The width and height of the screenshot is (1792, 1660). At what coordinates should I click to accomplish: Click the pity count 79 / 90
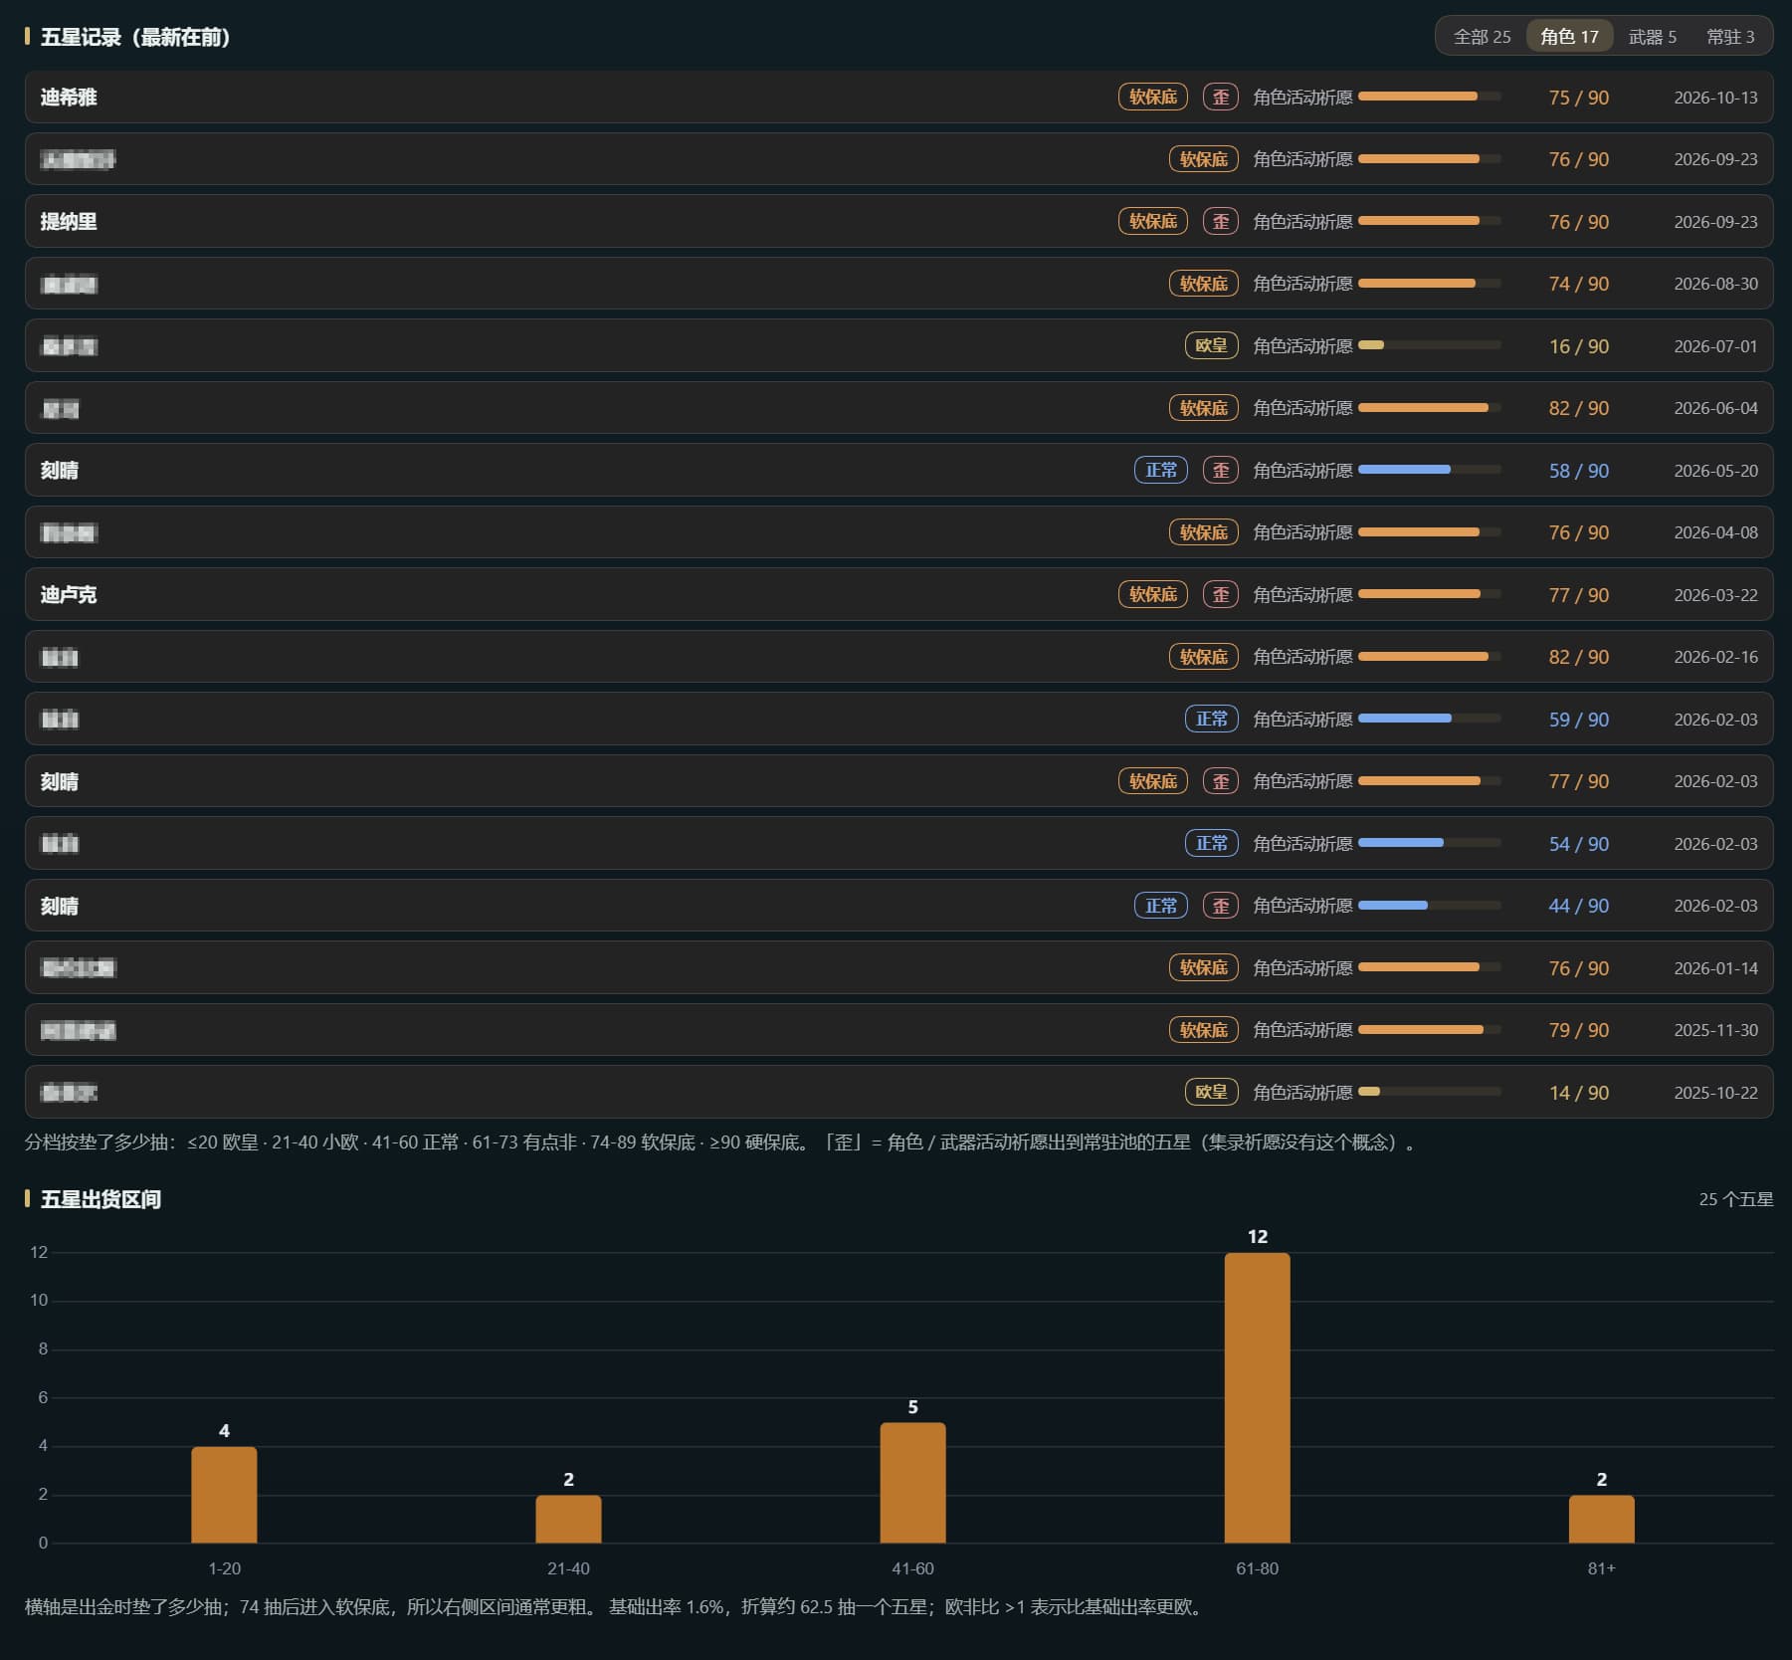pos(1578,1030)
